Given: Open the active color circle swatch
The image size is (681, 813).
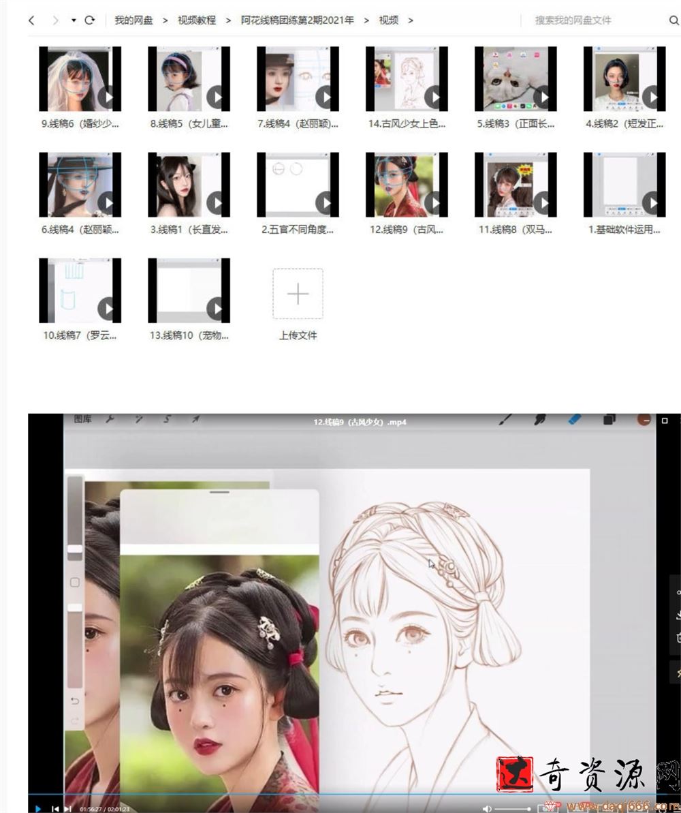Looking at the screenshot, I should pos(644,420).
